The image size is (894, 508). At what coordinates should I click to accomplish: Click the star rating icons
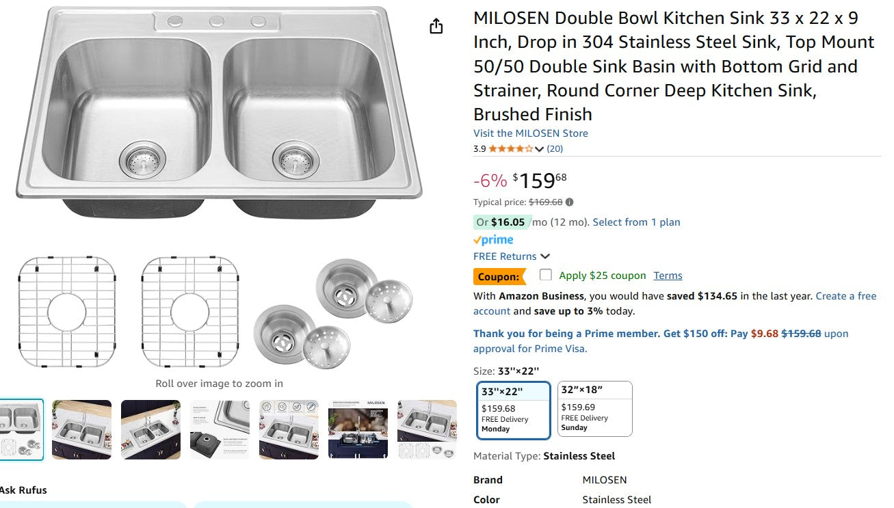coord(510,148)
